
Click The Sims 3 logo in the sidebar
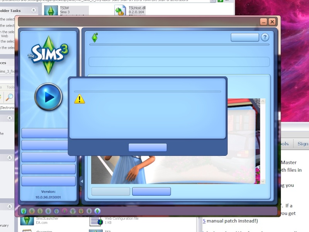click(x=48, y=54)
